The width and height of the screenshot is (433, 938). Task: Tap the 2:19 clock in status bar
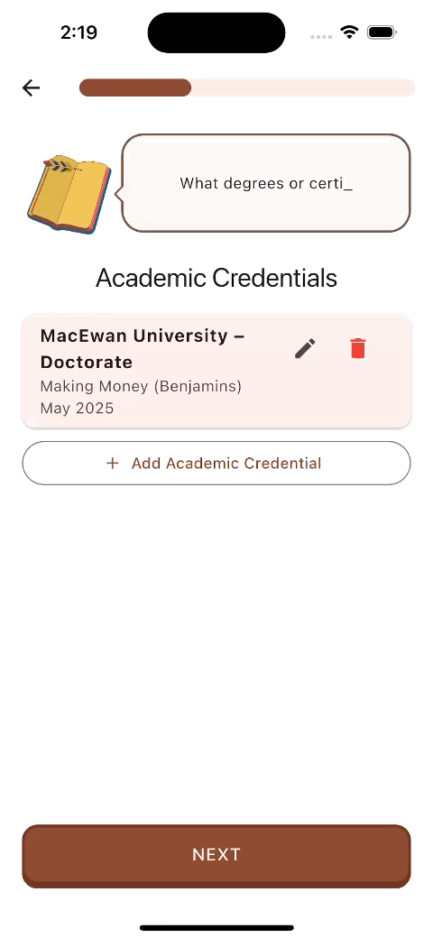point(79,32)
